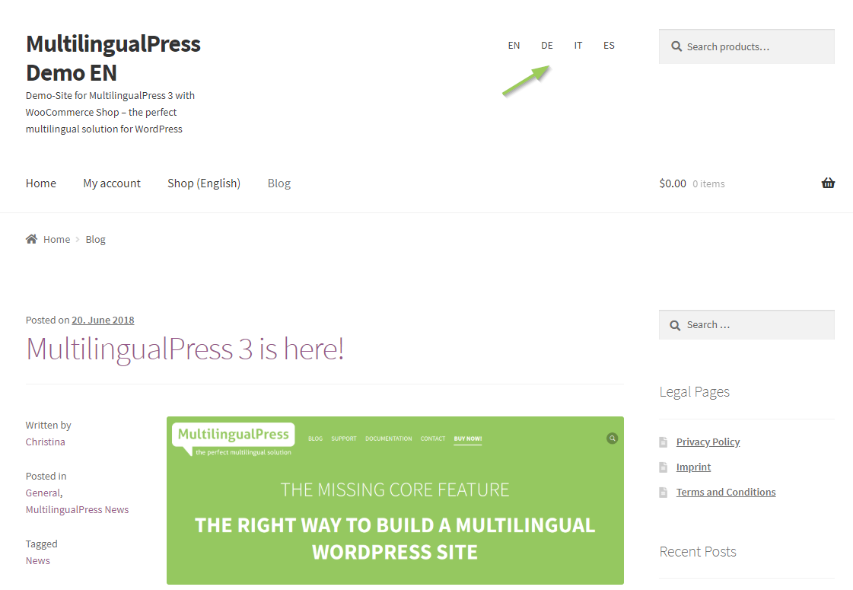Go to My account page

click(112, 183)
